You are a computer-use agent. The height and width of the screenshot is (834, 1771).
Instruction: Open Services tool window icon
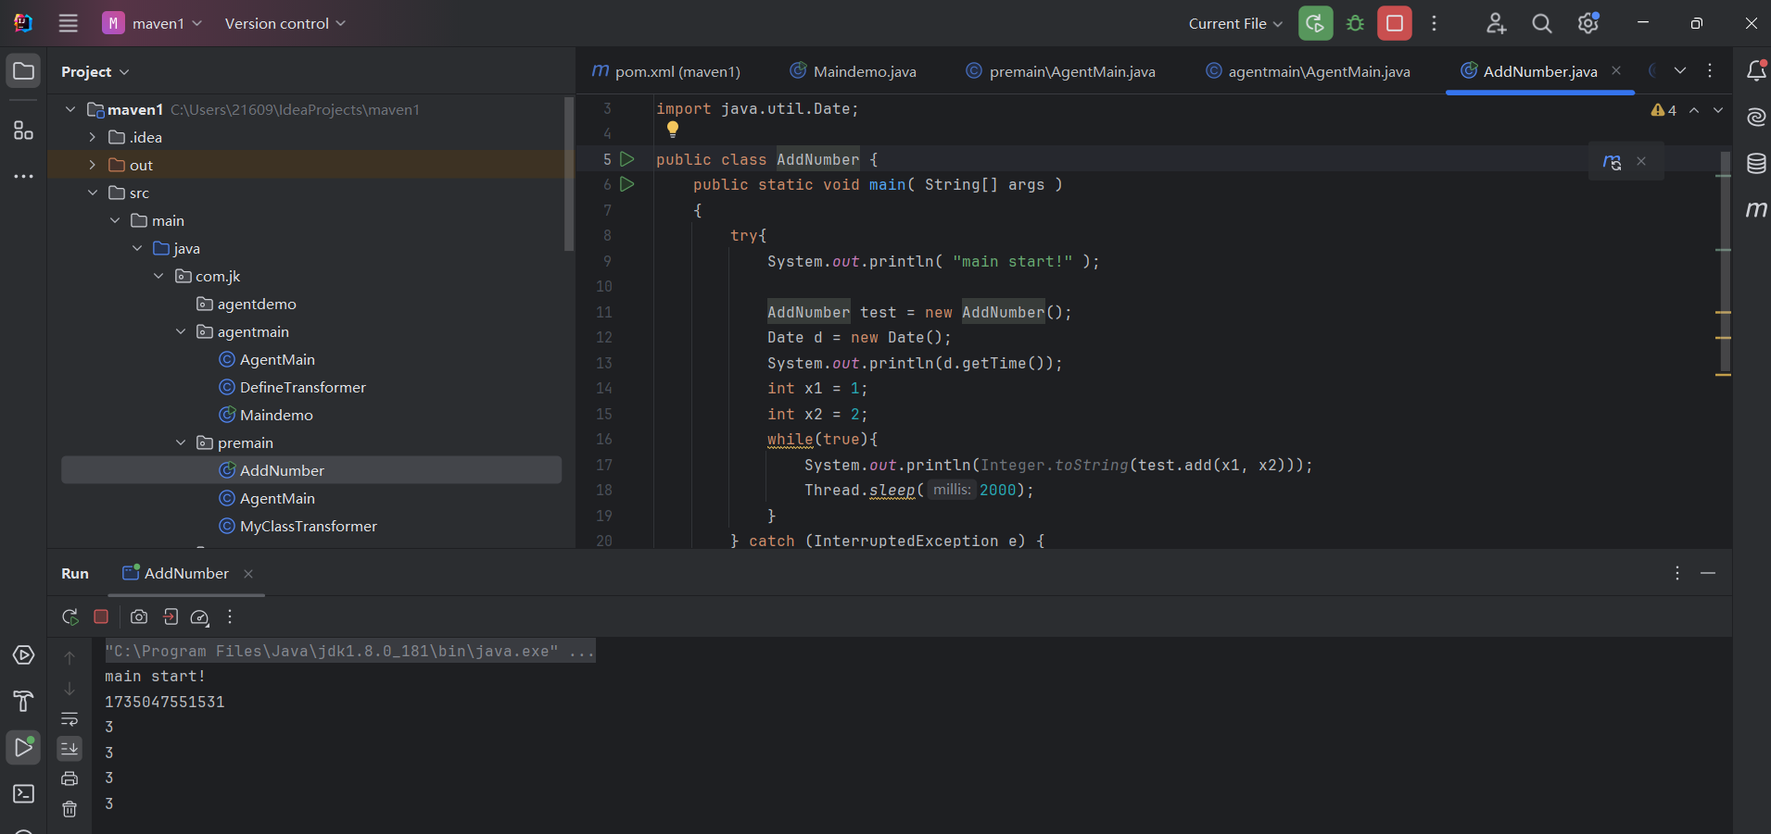(24, 655)
